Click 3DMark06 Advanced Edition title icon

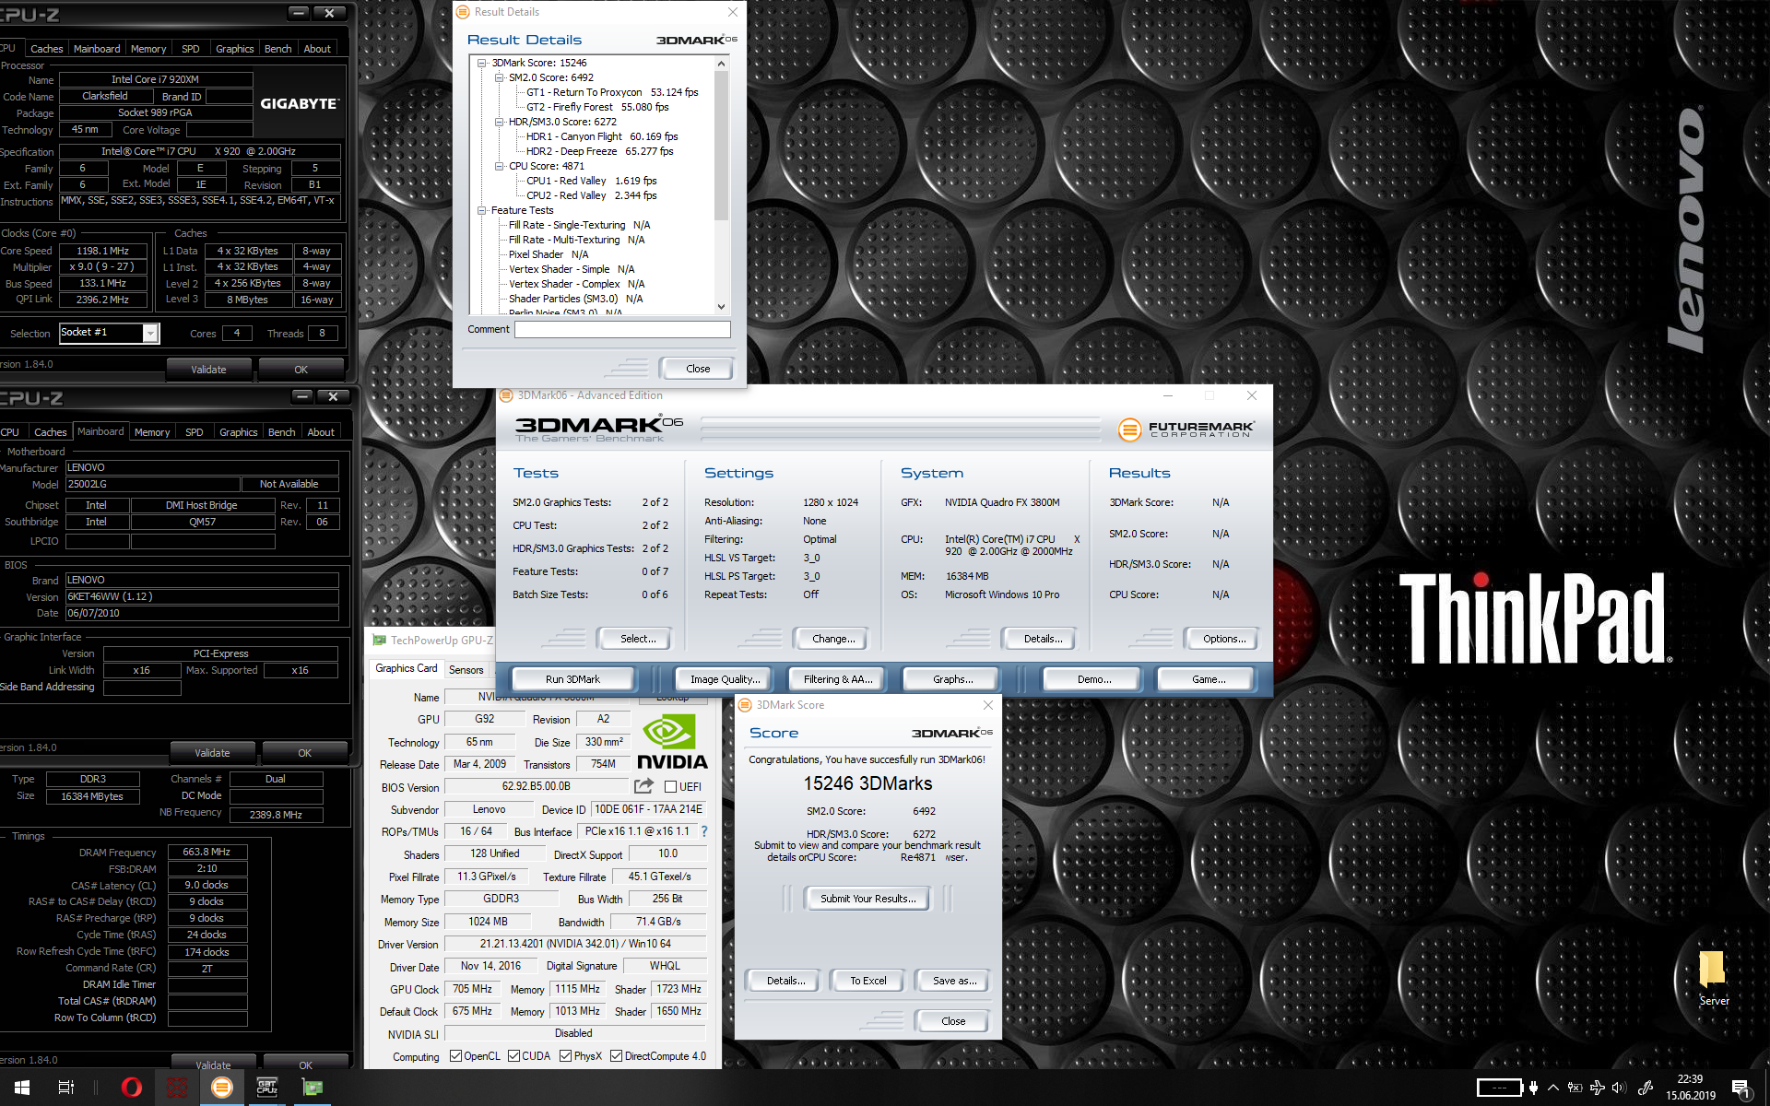506,395
